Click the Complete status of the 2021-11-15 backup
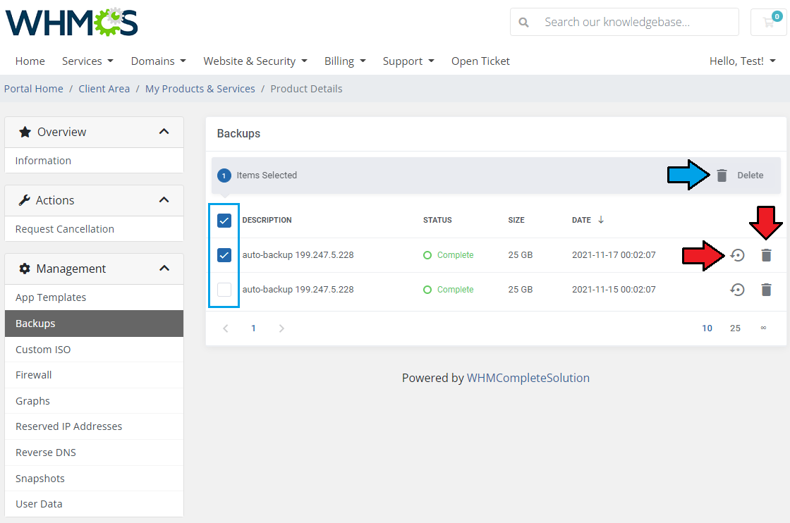Screen dimensions: 790x523 (449, 290)
